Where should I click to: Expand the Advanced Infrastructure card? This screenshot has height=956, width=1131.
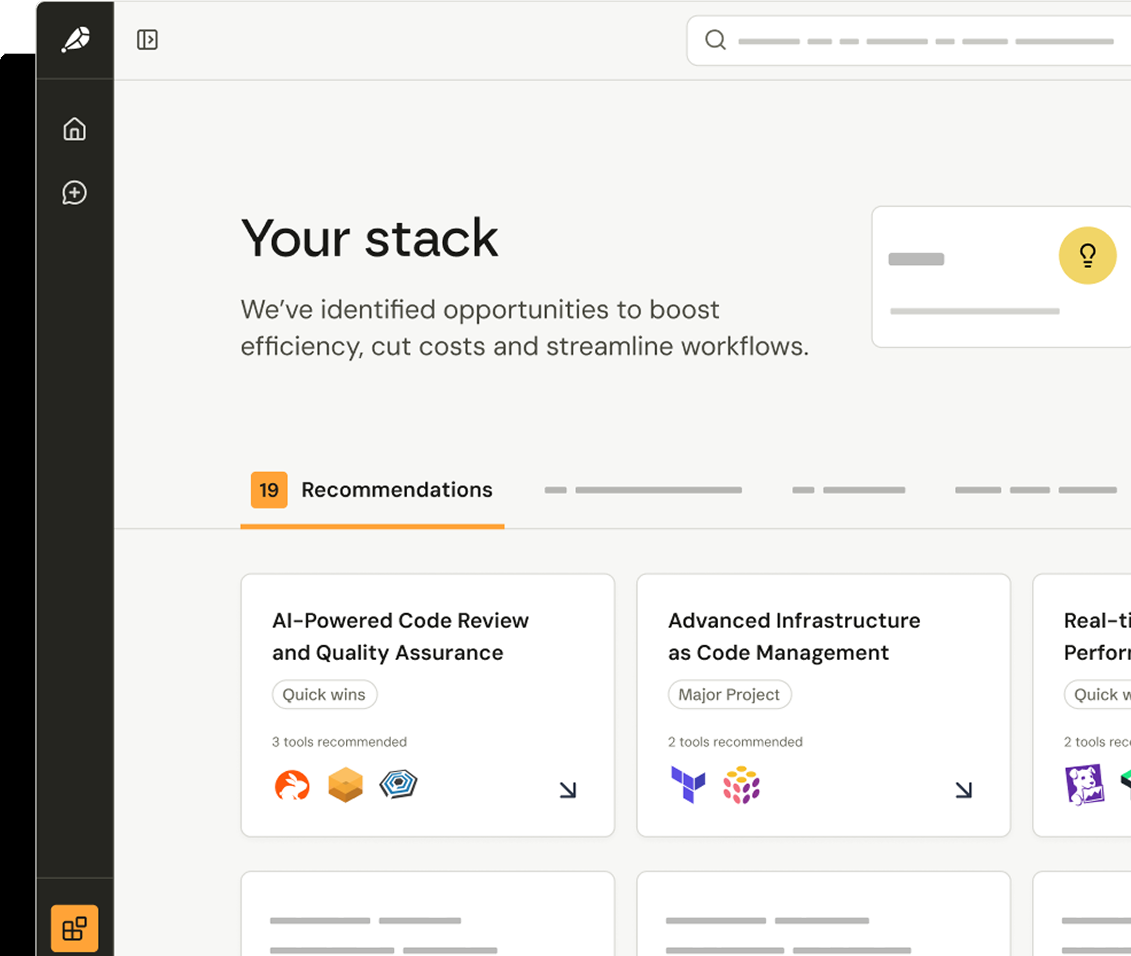(965, 790)
